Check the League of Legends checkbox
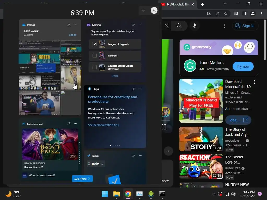The height and width of the screenshot is (200, 267). point(94,44)
